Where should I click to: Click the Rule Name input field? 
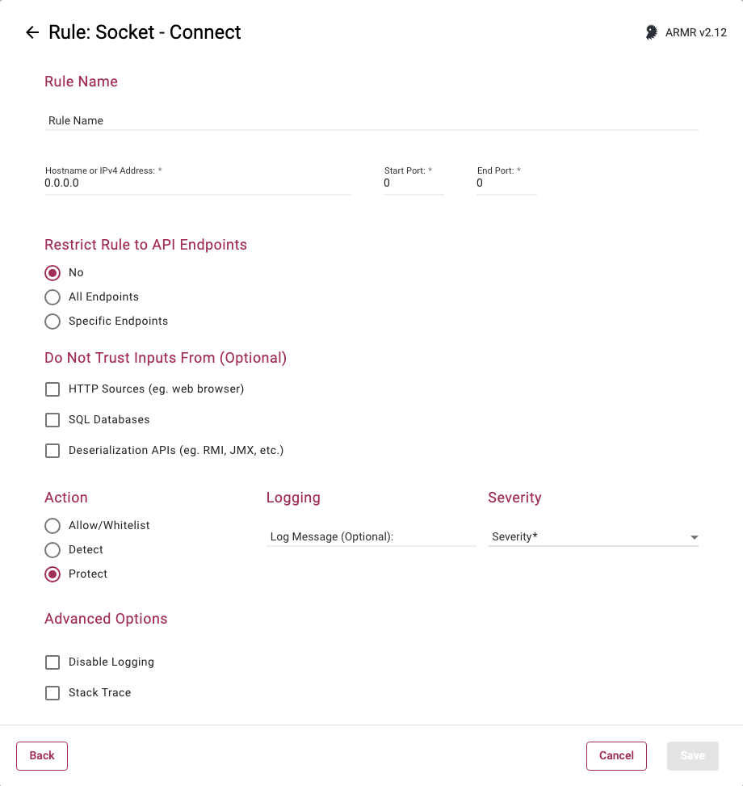371,120
